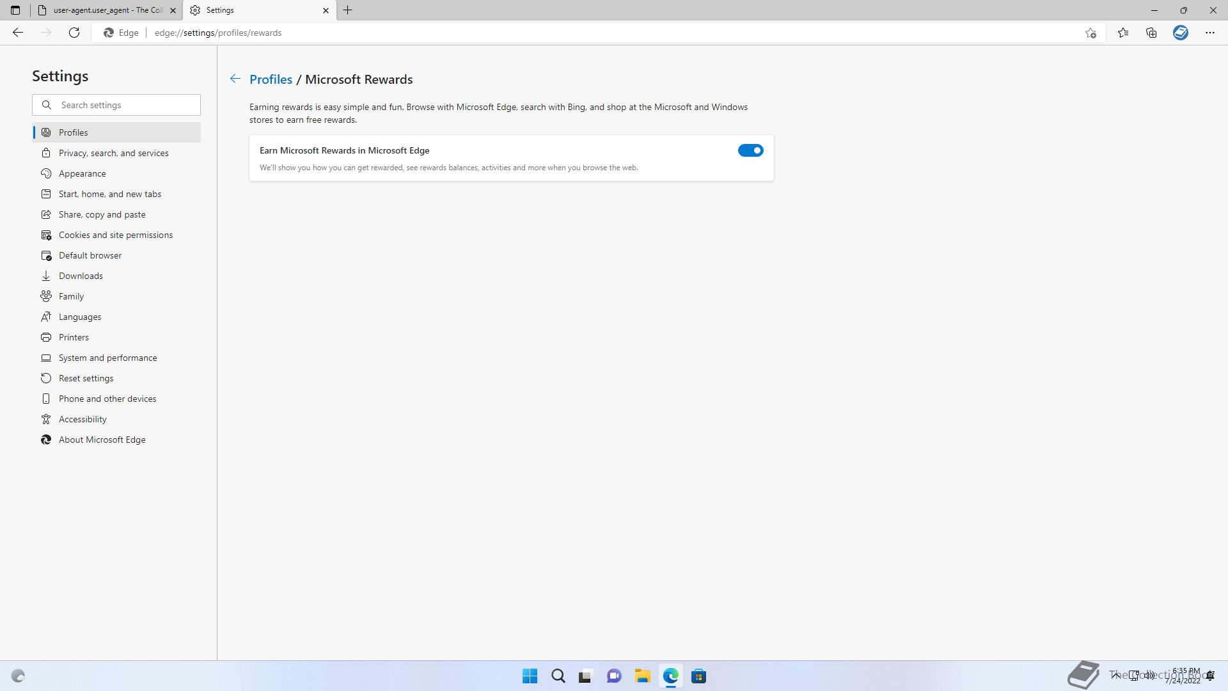Image resolution: width=1228 pixels, height=691 pixels.
Task: Open Cookies and site permissions settings
Action: pyautogui.click(x=116, y=235)
